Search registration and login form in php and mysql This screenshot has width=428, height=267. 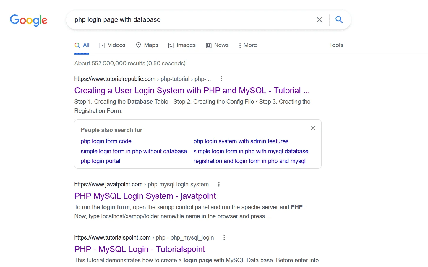pyautogui.click(x=249, y=161)
